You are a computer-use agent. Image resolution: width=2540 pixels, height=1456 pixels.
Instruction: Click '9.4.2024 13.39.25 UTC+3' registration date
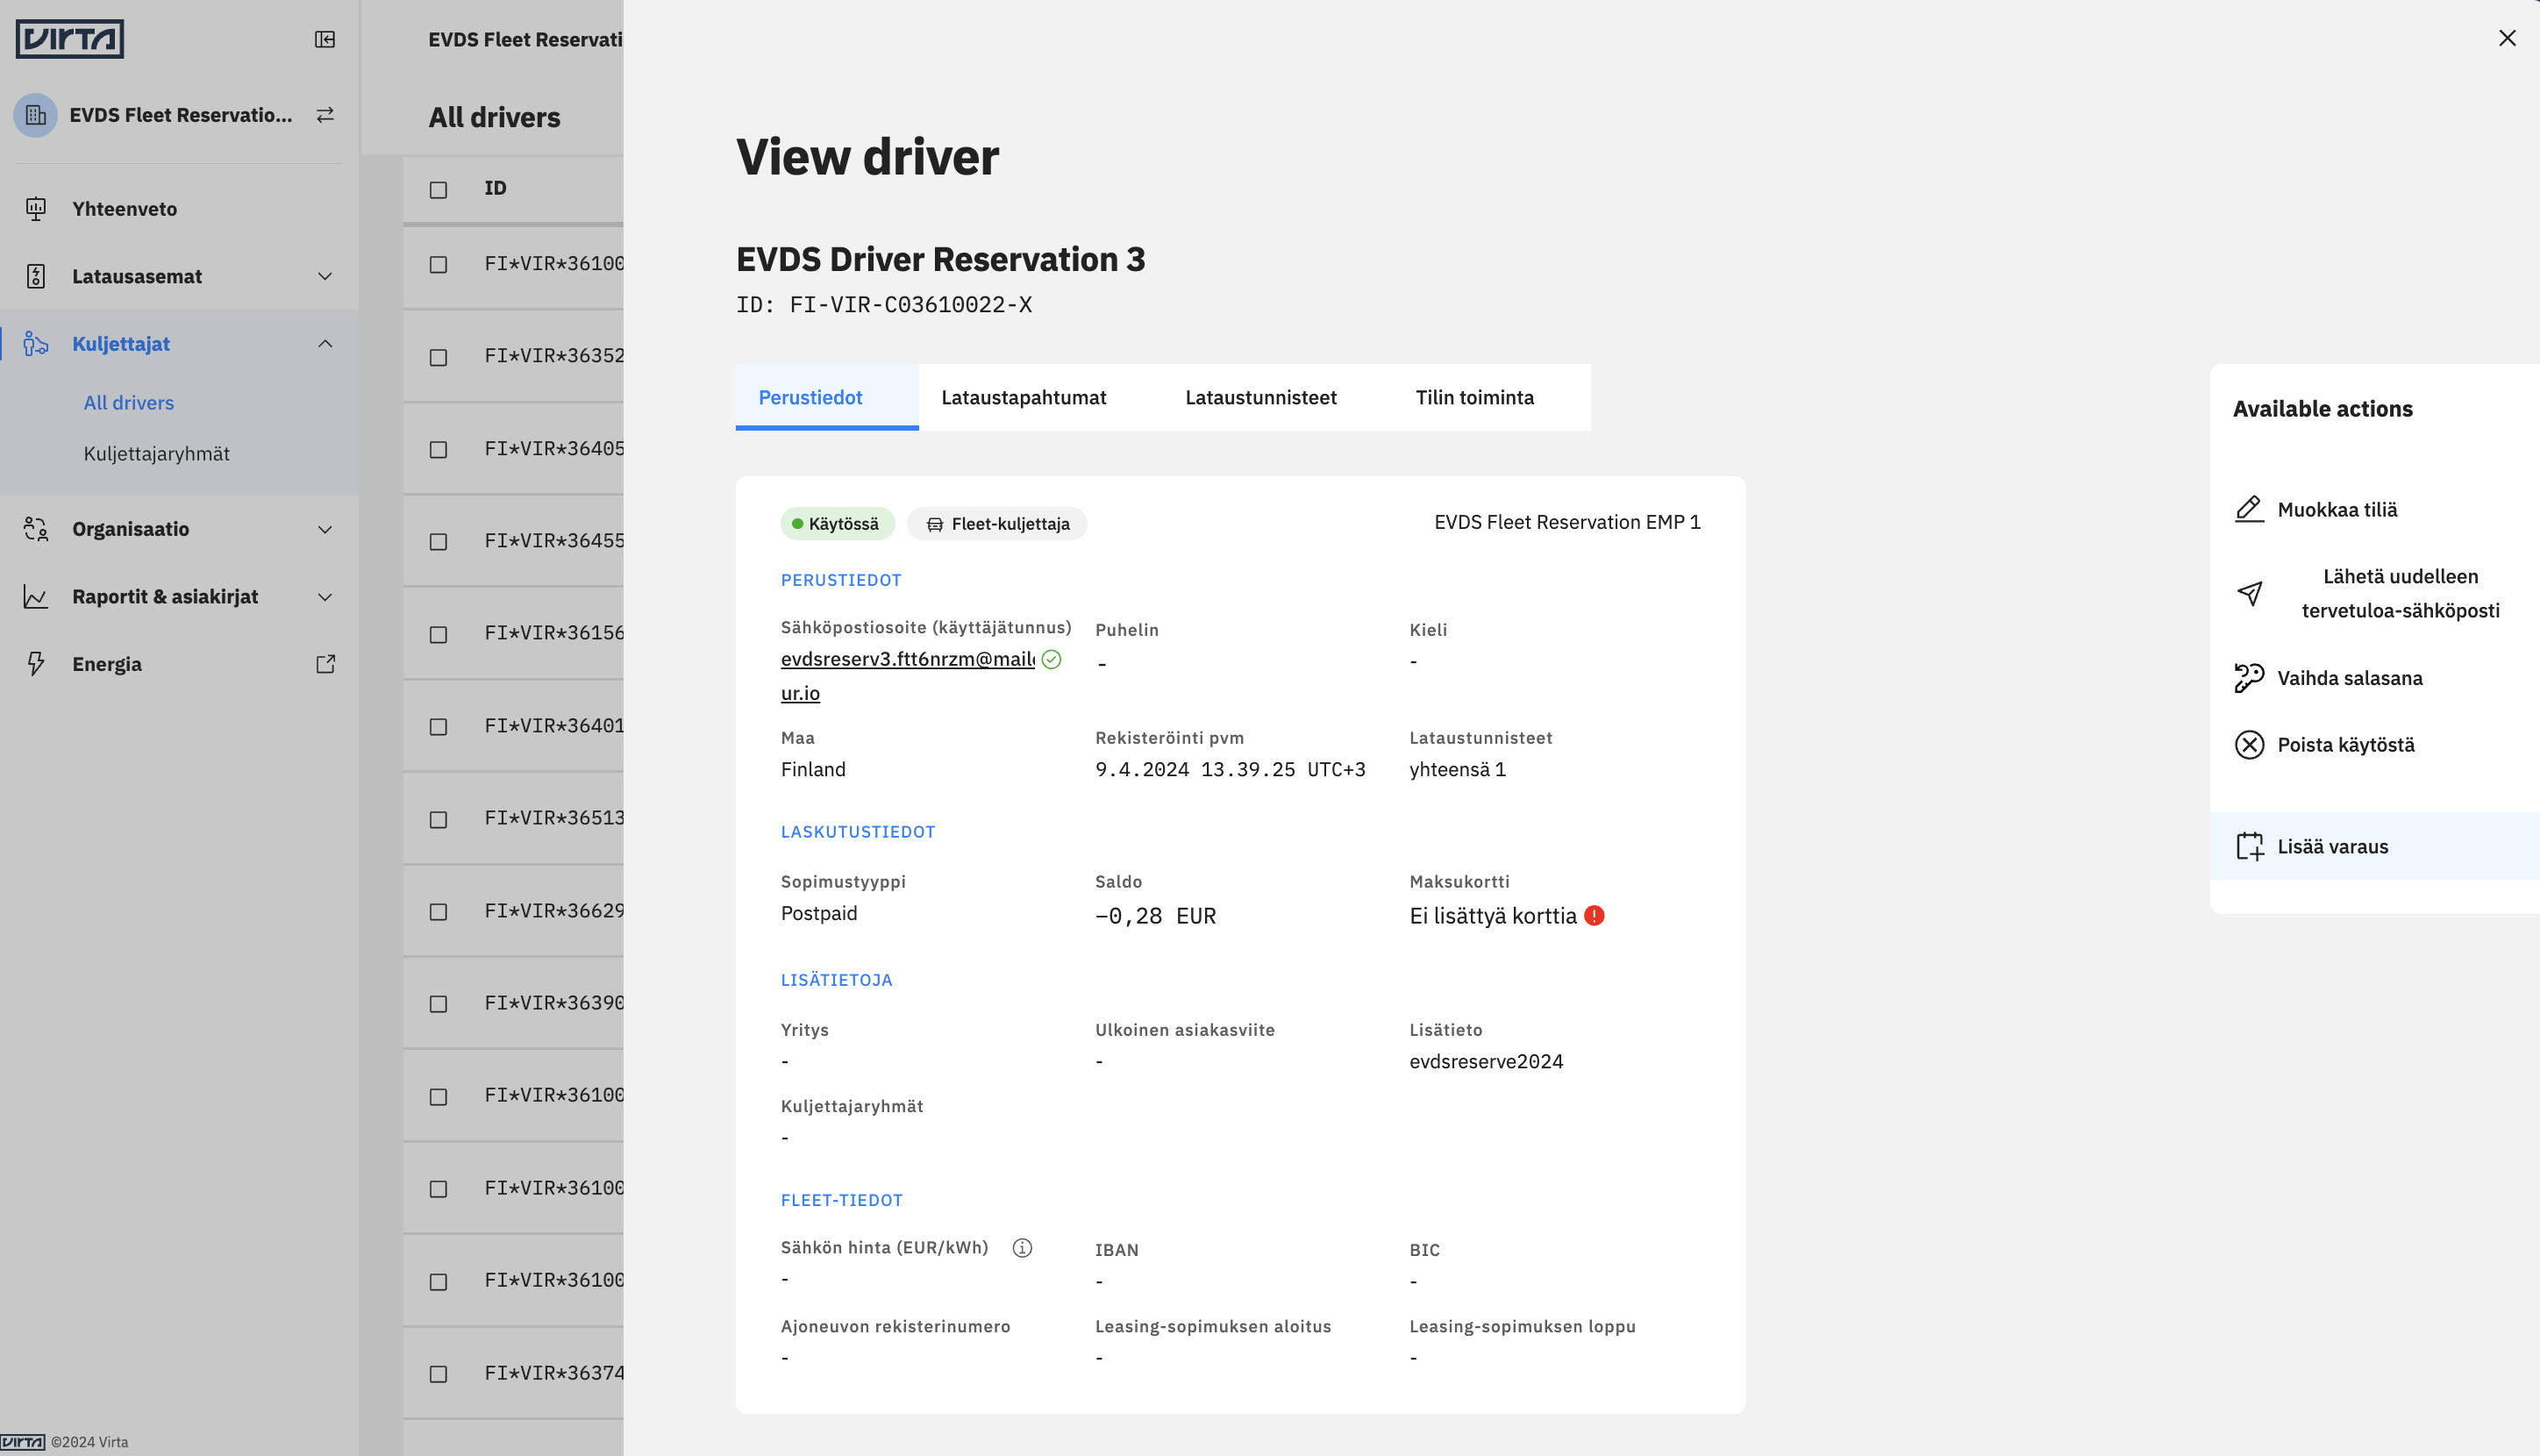[1230, 769]
